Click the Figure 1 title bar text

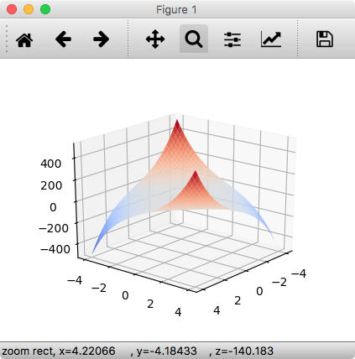click(x=176, y=9)
